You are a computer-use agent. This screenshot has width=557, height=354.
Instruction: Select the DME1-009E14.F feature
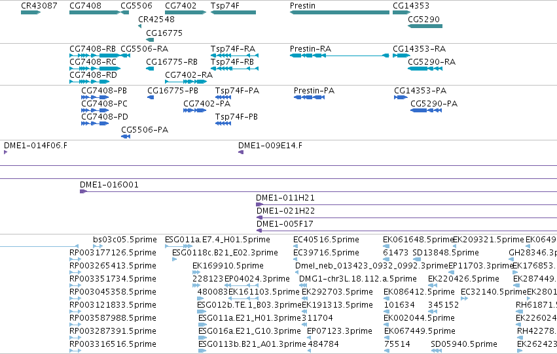coord(241,152)
